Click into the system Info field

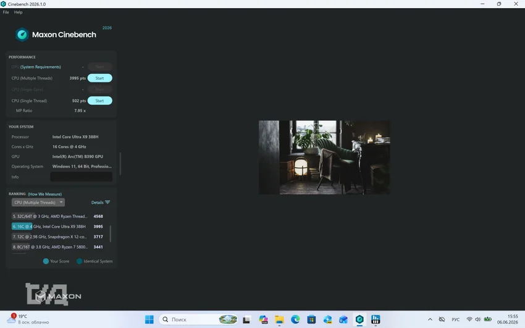coord(82,177)
